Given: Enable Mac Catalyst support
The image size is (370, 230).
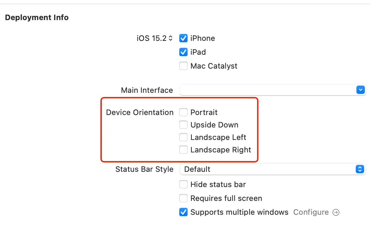Looking at the screenshot, I should point(183,66).
